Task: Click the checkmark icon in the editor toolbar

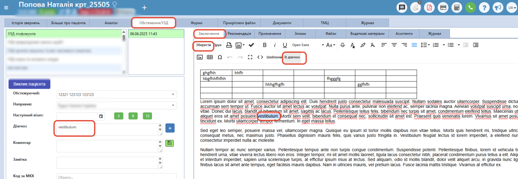Action: (251, 45)
